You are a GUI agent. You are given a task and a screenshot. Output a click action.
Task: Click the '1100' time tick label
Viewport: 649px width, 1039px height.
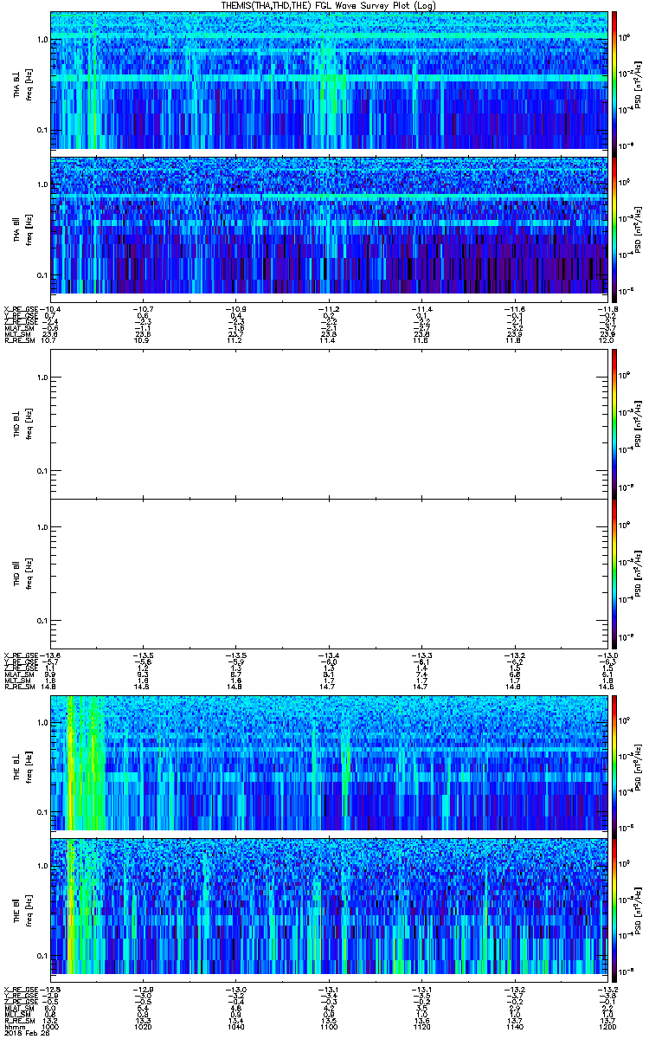point(329,1026)
